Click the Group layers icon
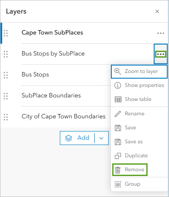This screenshot has width=169, height=197. pyautogui.click(x=118, y=184)
